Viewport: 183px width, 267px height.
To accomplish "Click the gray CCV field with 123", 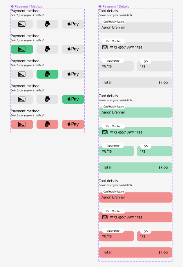I will (x=155, y=66).
